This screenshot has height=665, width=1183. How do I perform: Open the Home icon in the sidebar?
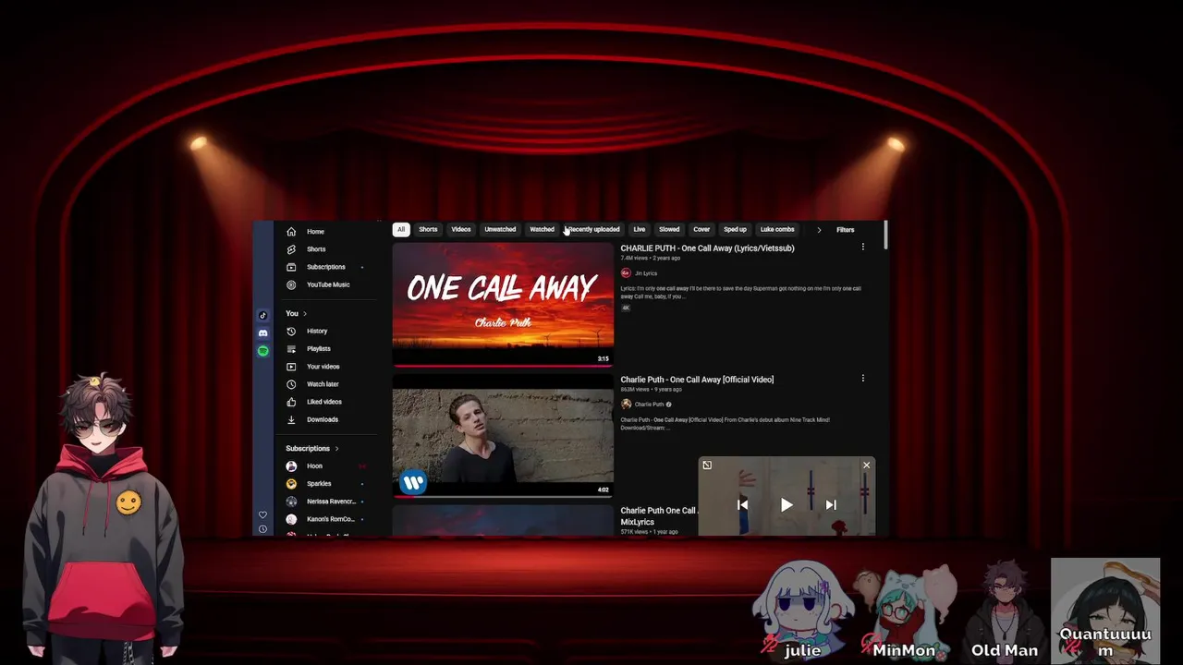[291, 232]
